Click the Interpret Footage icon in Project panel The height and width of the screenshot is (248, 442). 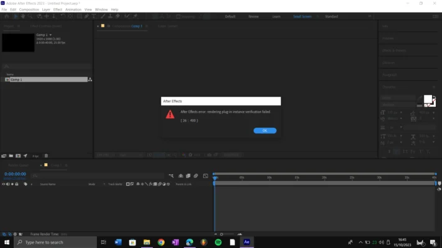tap(4, 156)
